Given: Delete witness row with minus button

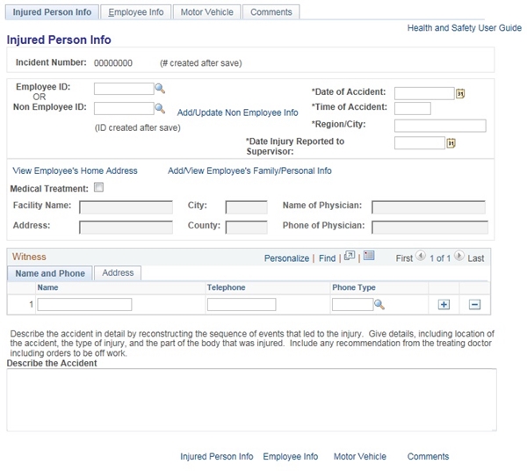Looking at the screenshot, I should [474, 304].
